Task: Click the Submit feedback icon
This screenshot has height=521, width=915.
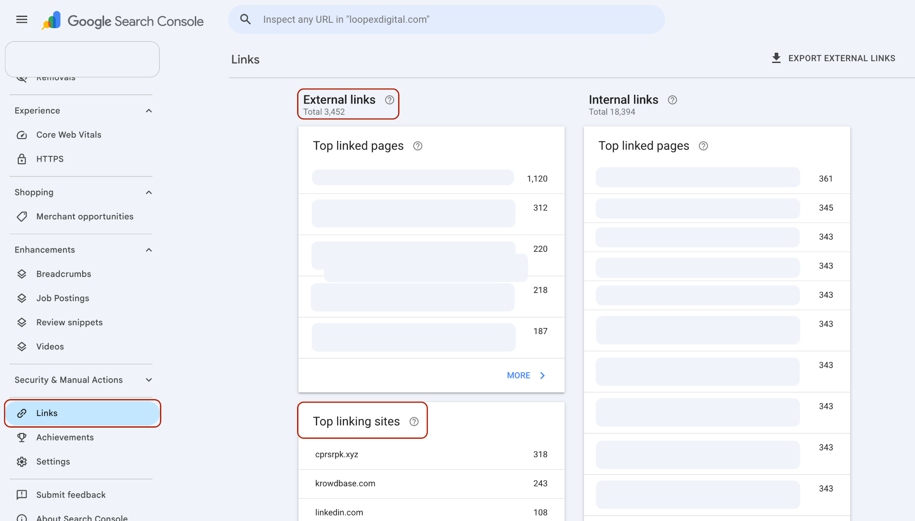Action: [x=21, y=495]
